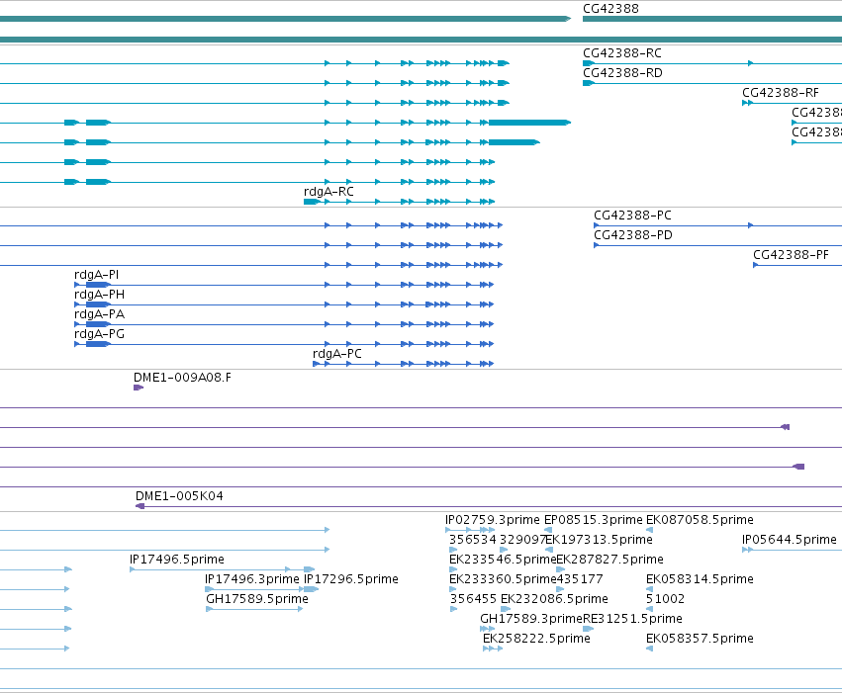The image size is (842, 693).
Task: Click the CG42388-PD protein label
Action: click(632, 235)
